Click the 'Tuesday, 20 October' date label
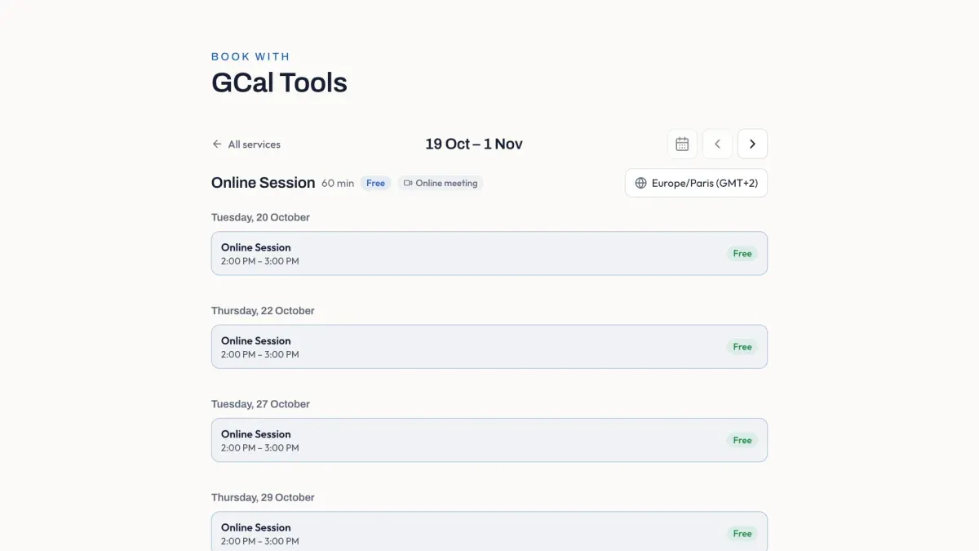Image resolution: width=979 pixels, height=551 pixels. tap(260, 217)
